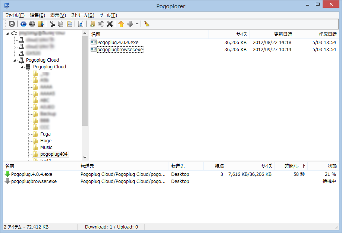The width and height of the screenshot is (342, 233).
Task: Click the 状態 column header
Action: coord(323,166)
